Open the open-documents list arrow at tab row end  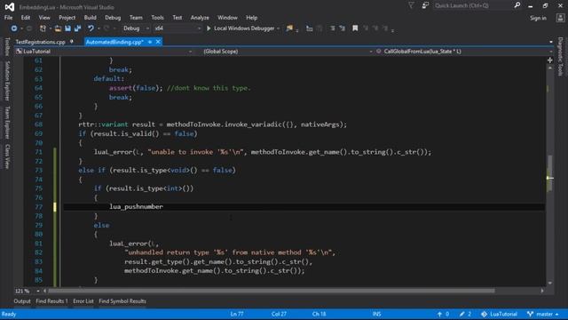551,42
